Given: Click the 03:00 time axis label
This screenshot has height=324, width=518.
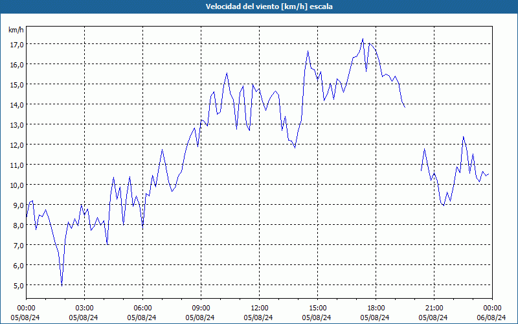Looking at the screenshot, I should (84, 308).
